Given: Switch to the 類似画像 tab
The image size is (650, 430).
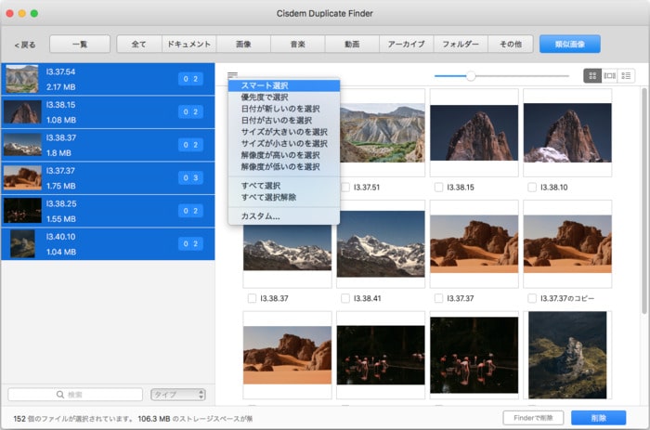Looking at the screenshot, I should (569, 44).
